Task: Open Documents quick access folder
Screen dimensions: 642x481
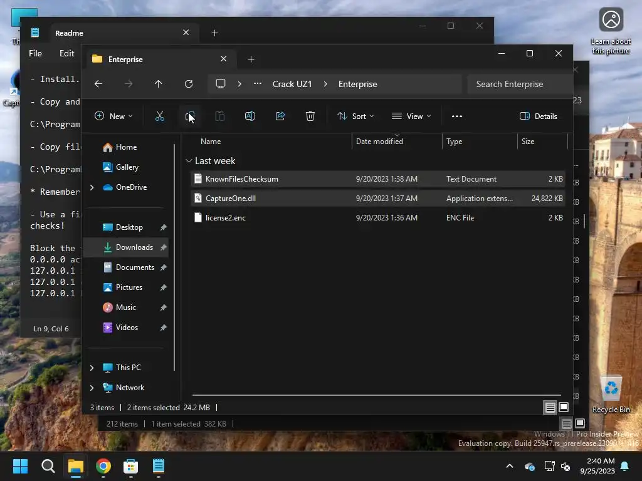Action: (129, 267)
